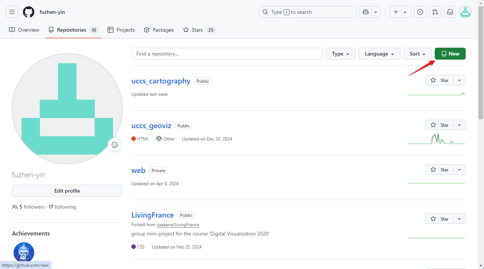This screenshot has height=269, width=484.
Task: Switch to the Overview tab
Action: [x=24, y=30]
